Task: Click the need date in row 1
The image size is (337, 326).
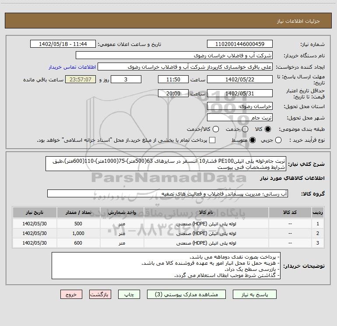Action: coord(35,224)
